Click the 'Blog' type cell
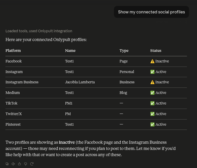 pyautogui.click(x=123, y=93)
